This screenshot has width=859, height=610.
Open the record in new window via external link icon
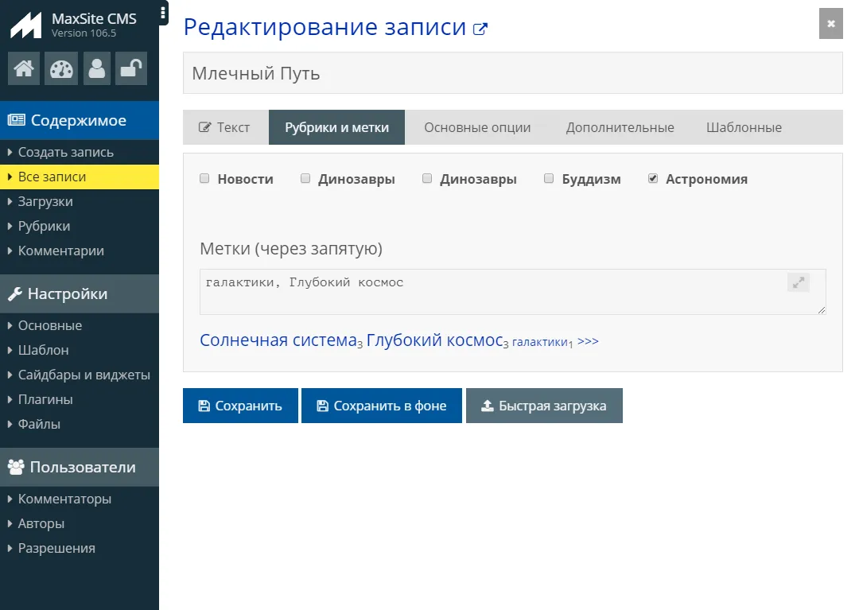[x=479, y=27]
